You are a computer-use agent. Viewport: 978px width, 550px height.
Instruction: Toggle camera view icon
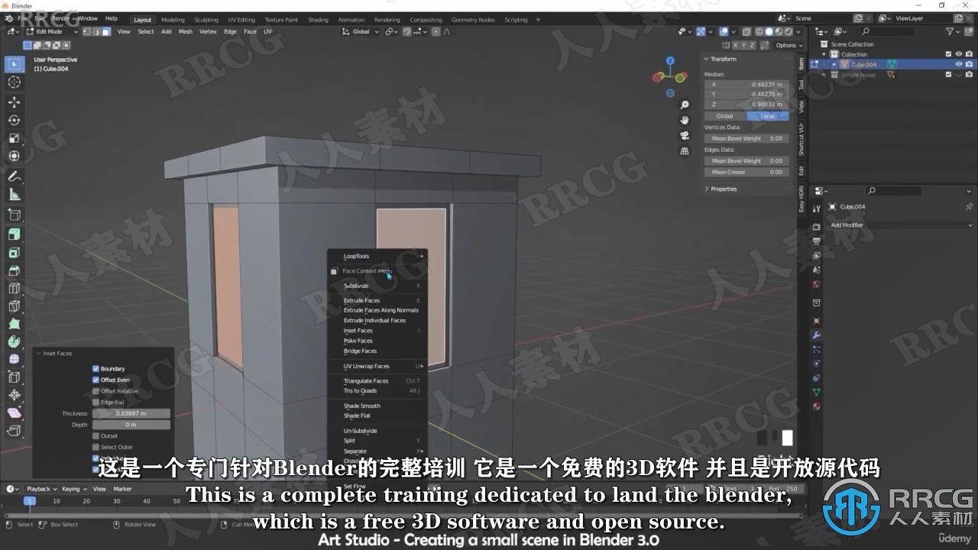(685, 135)
